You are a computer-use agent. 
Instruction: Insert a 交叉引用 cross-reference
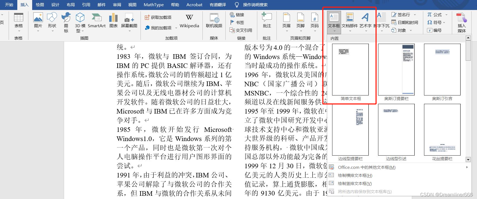coord(241,30)
